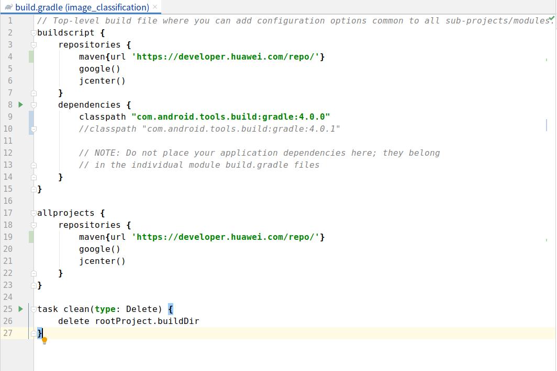
Task: Click the green inspection checkmark indicator
Action: click(551, 18)
